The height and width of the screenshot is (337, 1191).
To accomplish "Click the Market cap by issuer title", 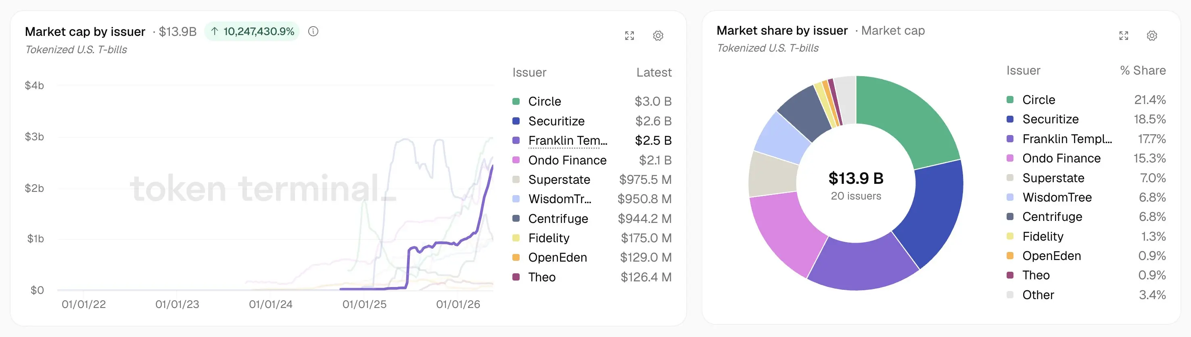I will pyautogui.click(x=85, y=31).
